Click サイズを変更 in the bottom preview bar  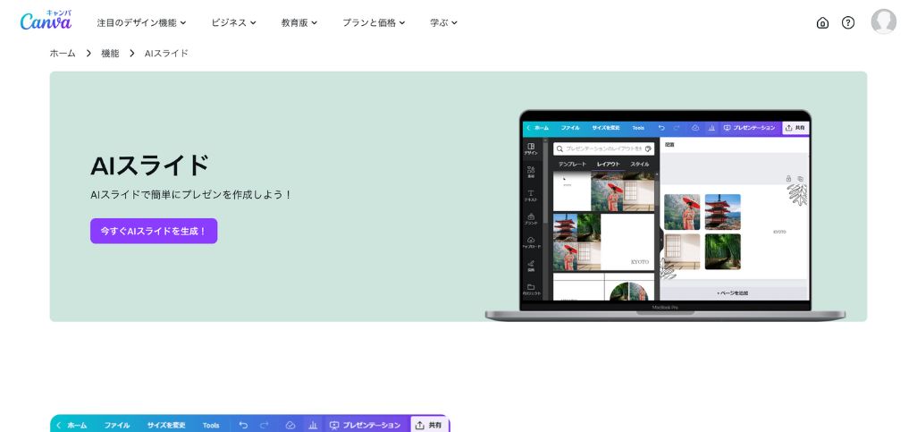166,426
